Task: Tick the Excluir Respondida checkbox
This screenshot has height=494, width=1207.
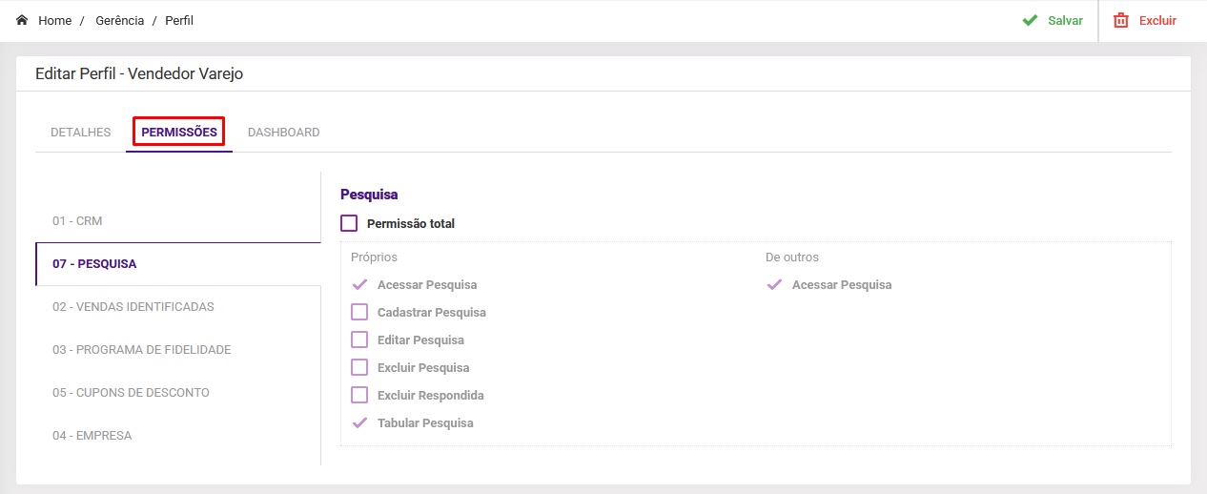Action: tap(359, 395)
